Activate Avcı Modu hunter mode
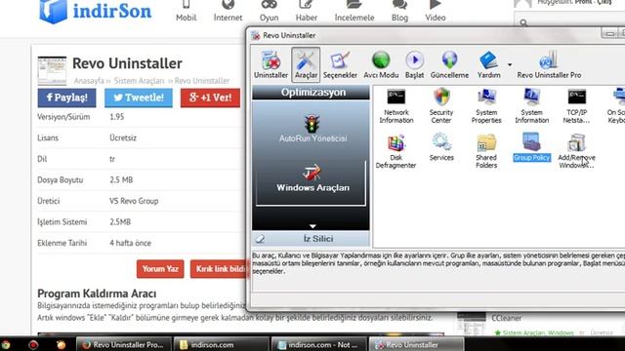This screenshot has width=625, height=351. (x=381, y=64)
